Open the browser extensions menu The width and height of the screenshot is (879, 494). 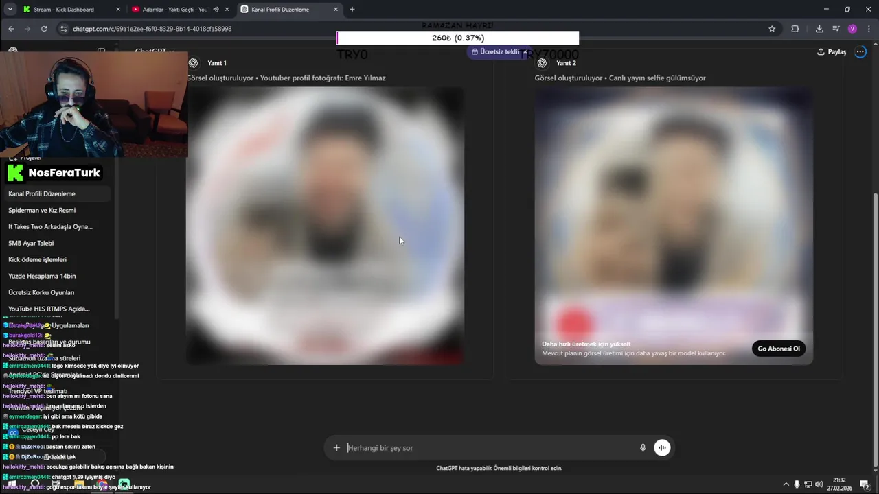tap(795, 29)
